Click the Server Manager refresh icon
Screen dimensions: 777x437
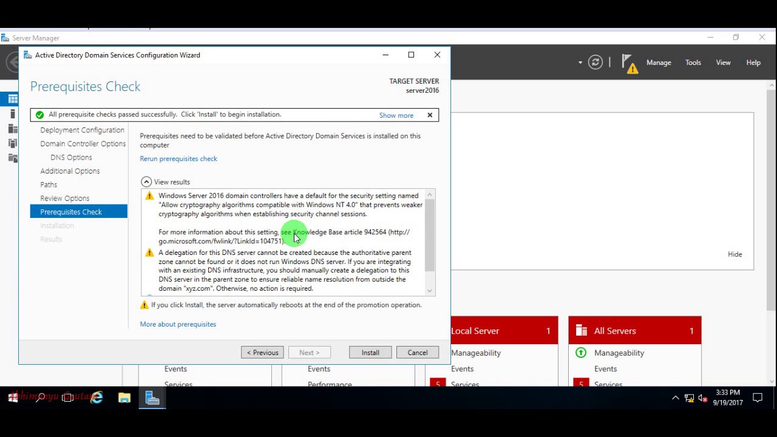pos(595,62)
